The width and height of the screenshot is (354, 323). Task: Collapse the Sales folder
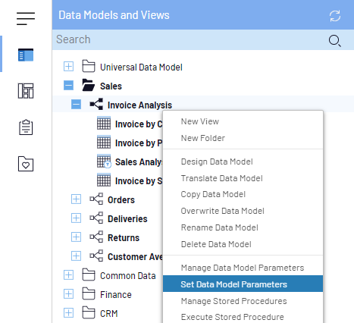coord(68,86)
